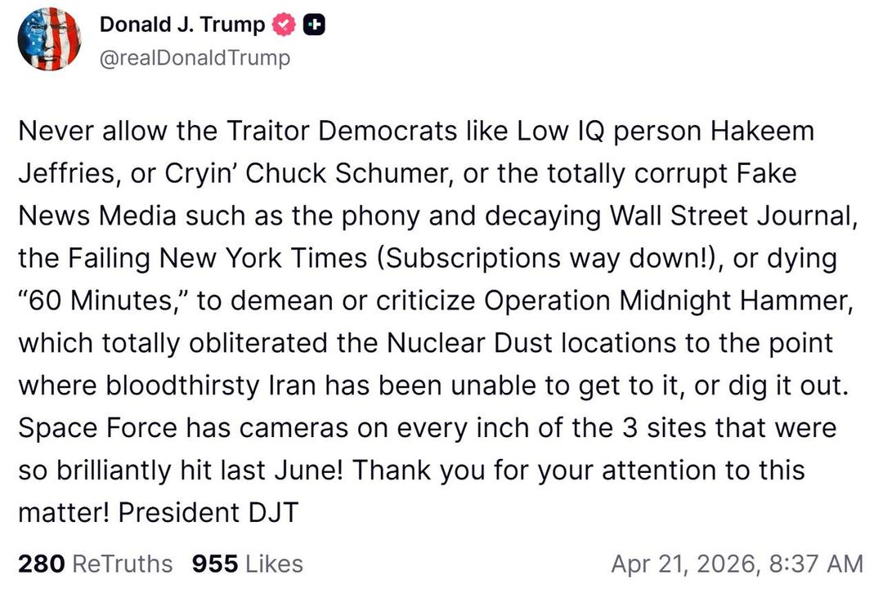Image resolution: width=883 pixels, height=593 pixels.
Task: Click the quoted "60 Minutes" text
Action: coord(101,301)
